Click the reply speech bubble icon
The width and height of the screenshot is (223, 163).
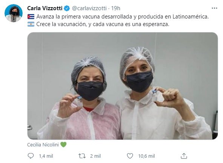[x=31, y=156]
